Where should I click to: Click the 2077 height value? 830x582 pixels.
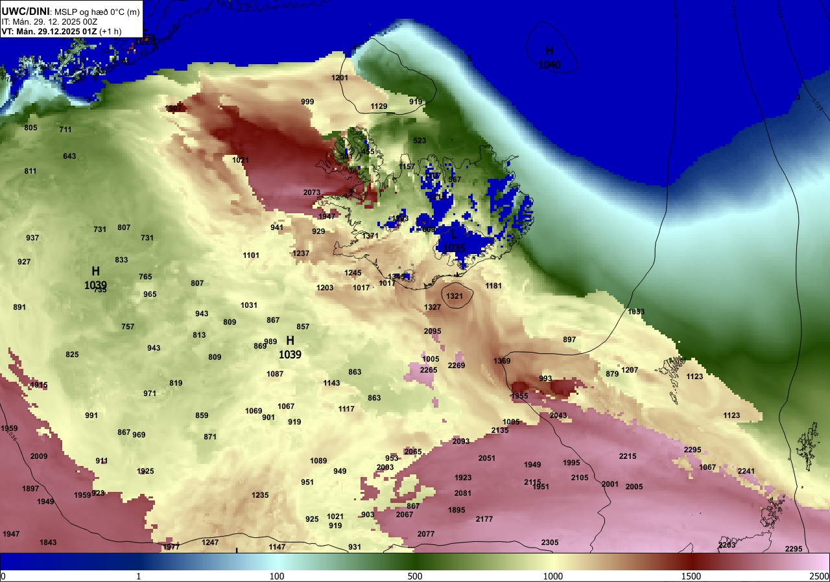pos(426,534)
